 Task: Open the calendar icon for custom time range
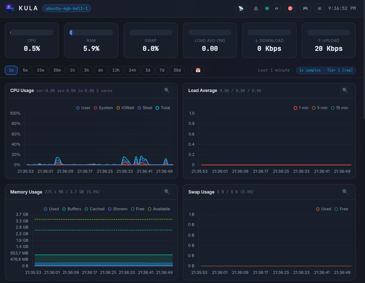click(x=198, y=70)
